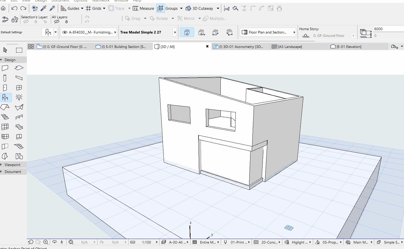Click the Home icon in toolbar
The width and height of the screenshot is (404, 249).
pos(3,9)
